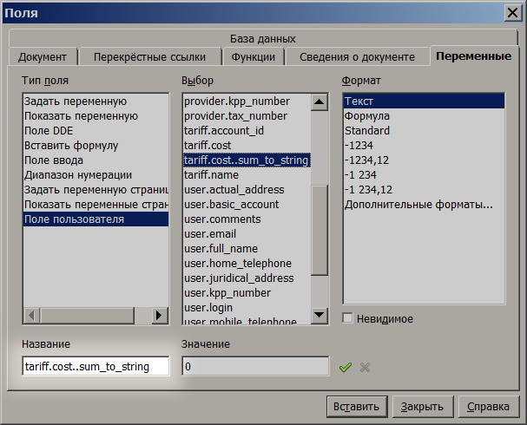Switch to the База данных tab
Screen dimensions: 527x425
point(263,39)
